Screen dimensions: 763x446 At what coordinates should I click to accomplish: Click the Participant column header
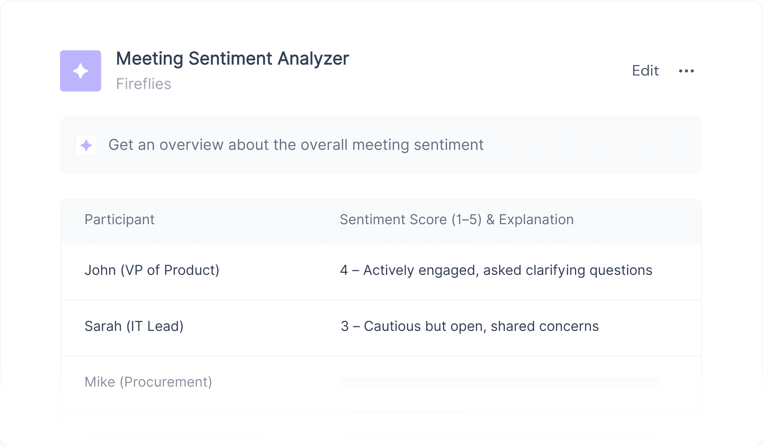(119, 219)
